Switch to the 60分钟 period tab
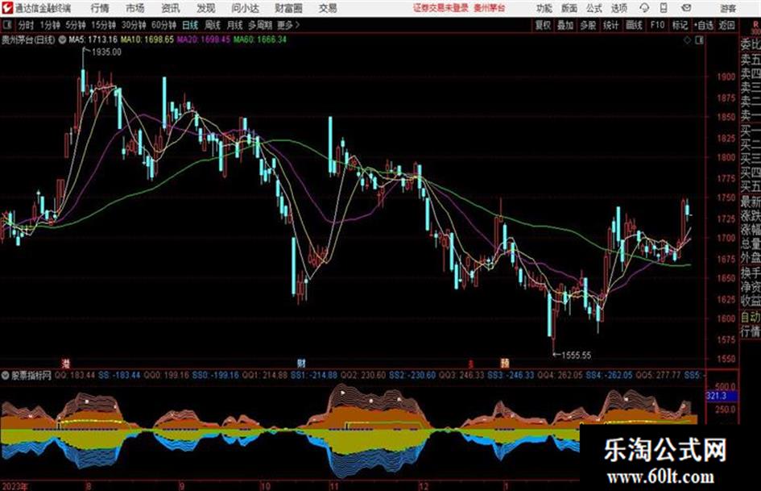Viewport: 761px width, 491px height. click(163, 25)
